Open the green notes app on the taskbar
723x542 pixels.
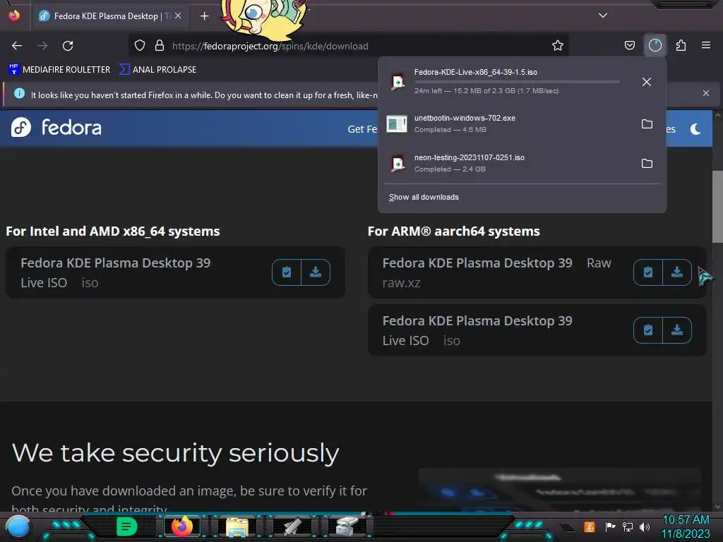(126, 526)
